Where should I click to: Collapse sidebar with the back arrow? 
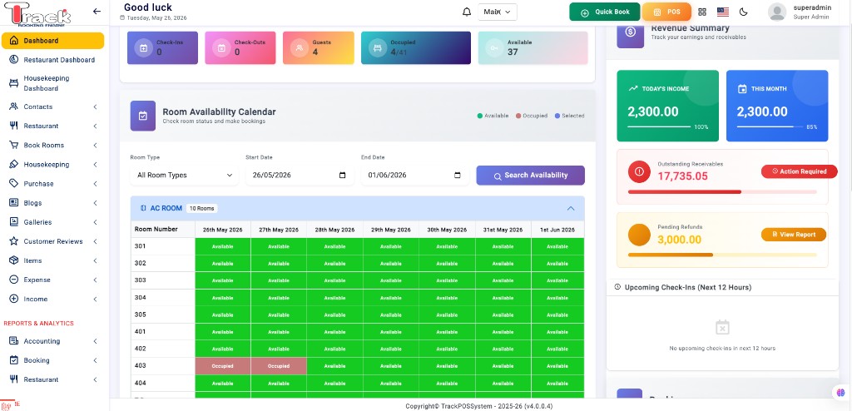coord(97,11)
